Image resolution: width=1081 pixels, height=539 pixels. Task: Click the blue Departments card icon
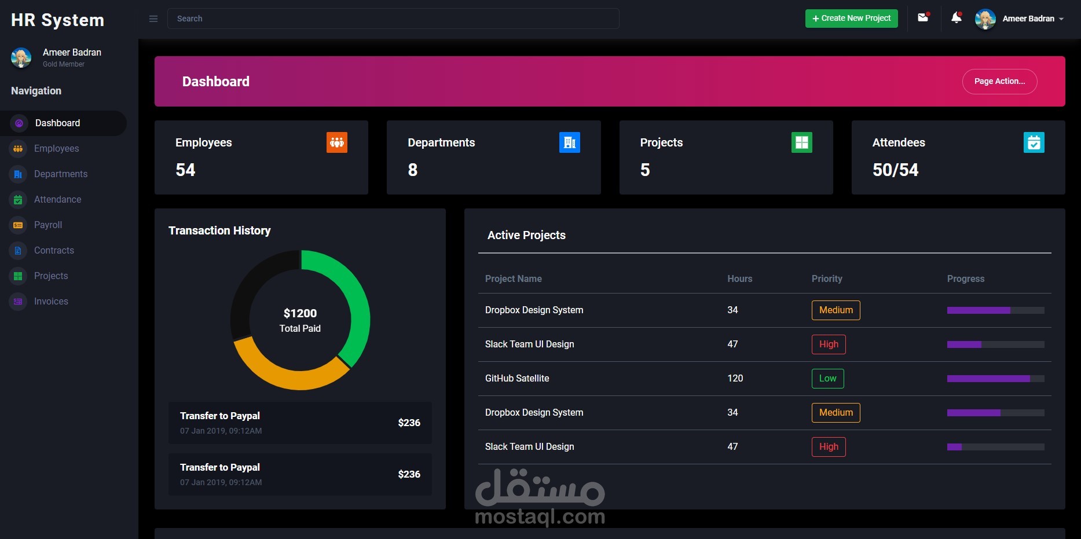point(570,142)
